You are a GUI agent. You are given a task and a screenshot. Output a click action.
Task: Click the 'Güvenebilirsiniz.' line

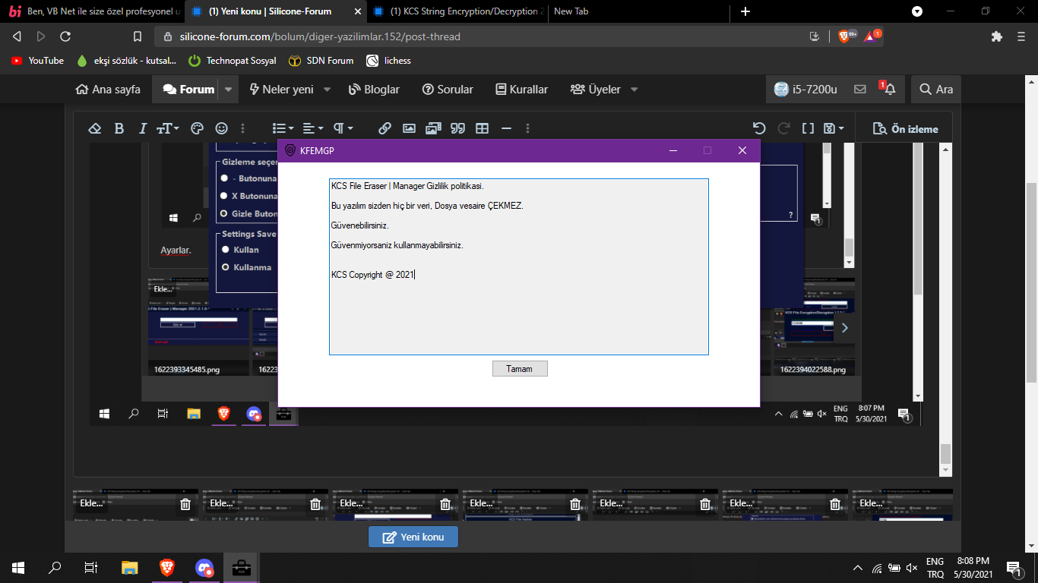360,225
